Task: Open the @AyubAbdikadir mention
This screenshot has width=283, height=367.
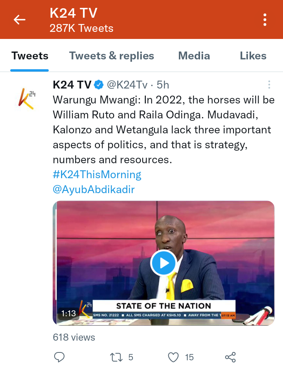Action: click(x=94, y=189)
